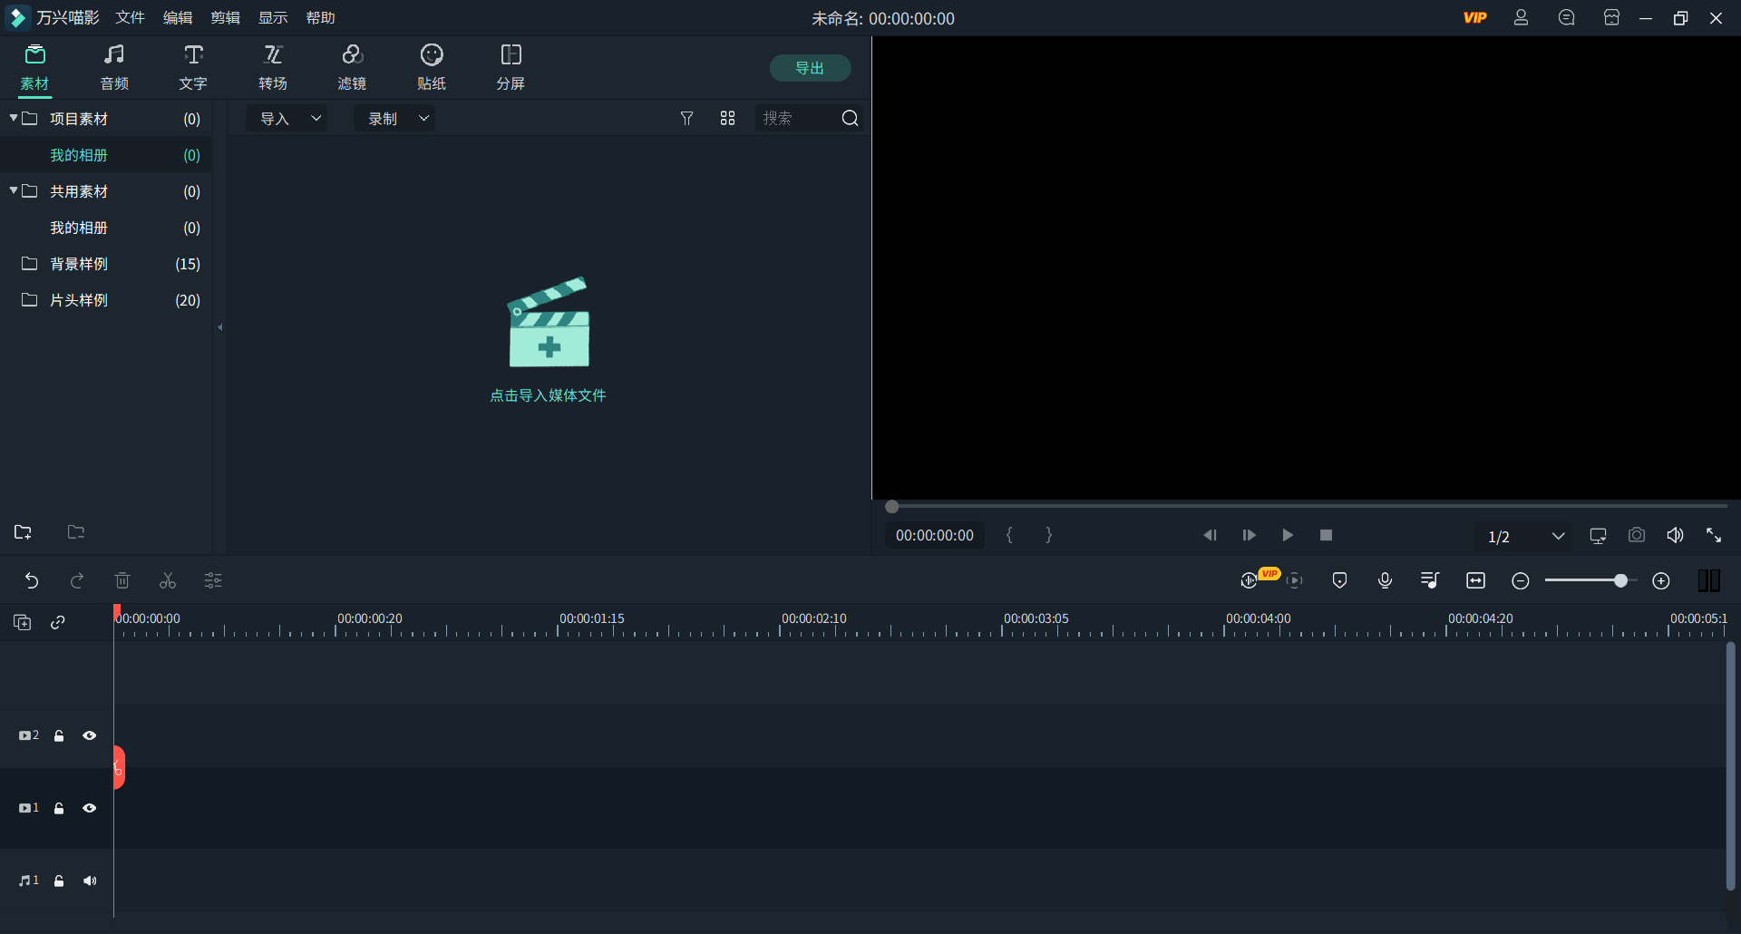This screenshot has height=934, width=1741.
Task: Hide video track 2 using eye icon
Action: [x=90, y=735]
